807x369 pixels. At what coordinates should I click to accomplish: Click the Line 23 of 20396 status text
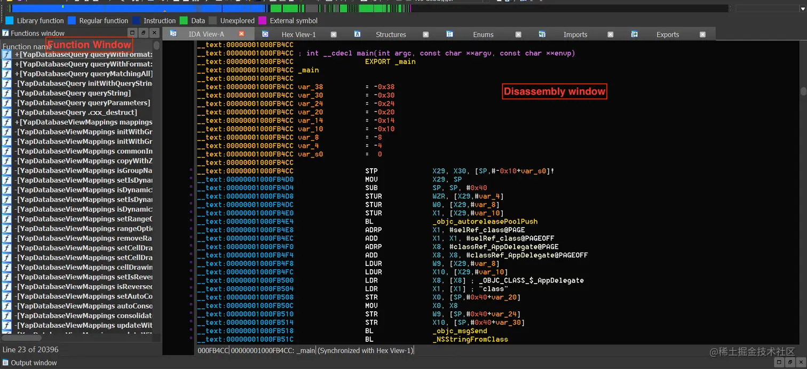[30, 350]
